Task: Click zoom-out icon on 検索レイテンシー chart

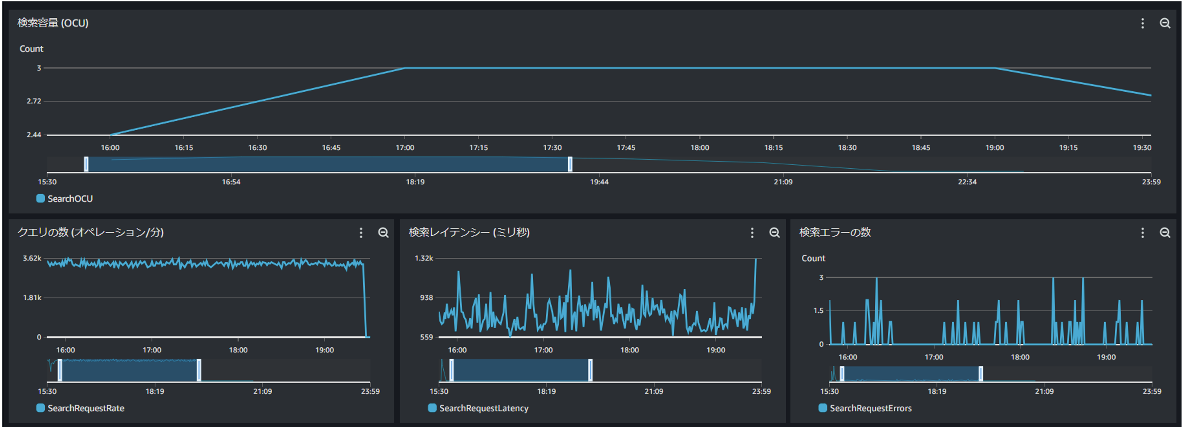Action: tap(774, 233)
